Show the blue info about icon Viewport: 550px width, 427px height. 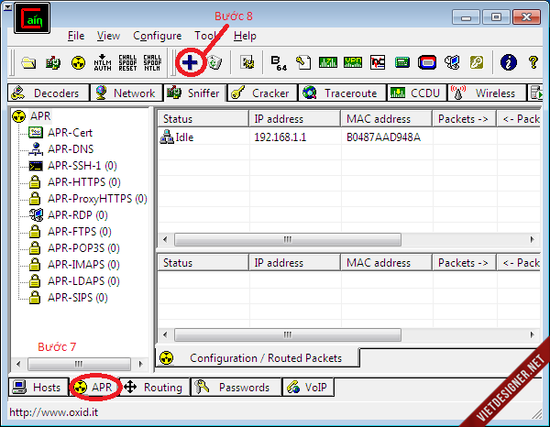click(508, 63)
